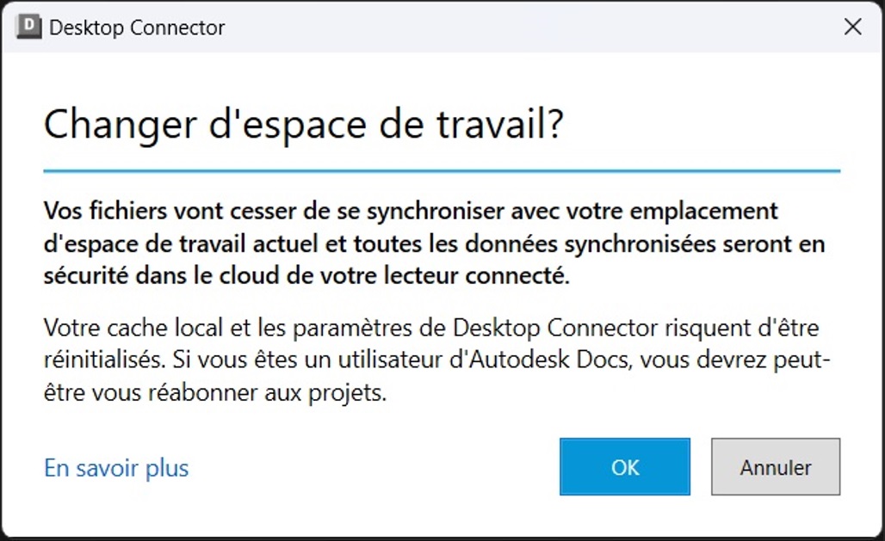Click the blue divider line under the heading
This screenshot has height=541, width=885.
click(441, 165)
